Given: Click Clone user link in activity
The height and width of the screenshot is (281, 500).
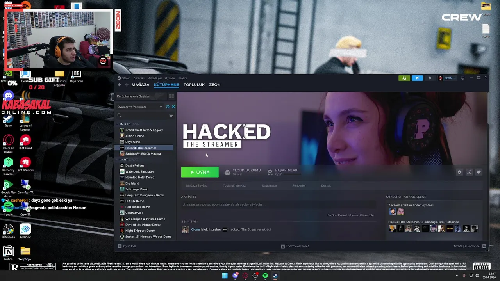Looking at the screenshot, I should (x=195, y=229).
